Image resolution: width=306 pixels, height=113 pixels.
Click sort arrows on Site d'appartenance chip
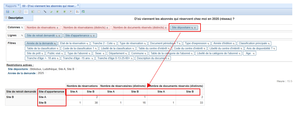[94, 36]
